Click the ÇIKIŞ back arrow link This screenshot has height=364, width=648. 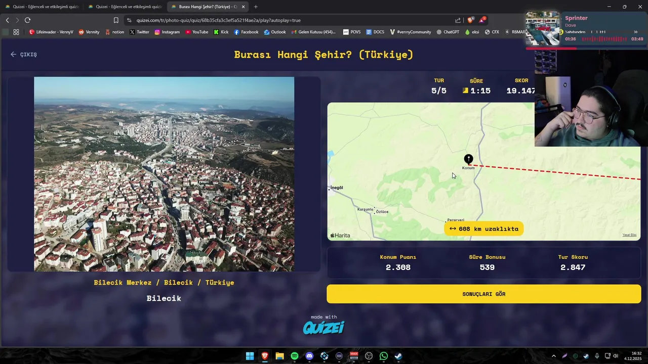(23, 54)
